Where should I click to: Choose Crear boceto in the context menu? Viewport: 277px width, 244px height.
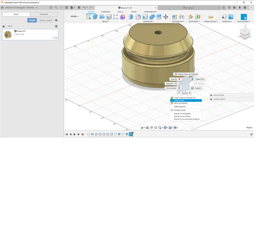186,100
